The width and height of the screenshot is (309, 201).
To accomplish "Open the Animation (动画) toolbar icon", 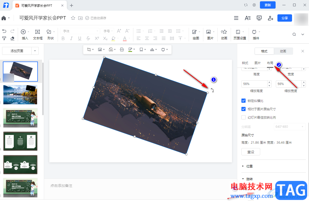I will pos(224,34).
